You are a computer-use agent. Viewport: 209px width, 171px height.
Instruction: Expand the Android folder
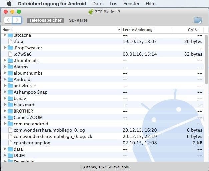click(x=5, y=79)
